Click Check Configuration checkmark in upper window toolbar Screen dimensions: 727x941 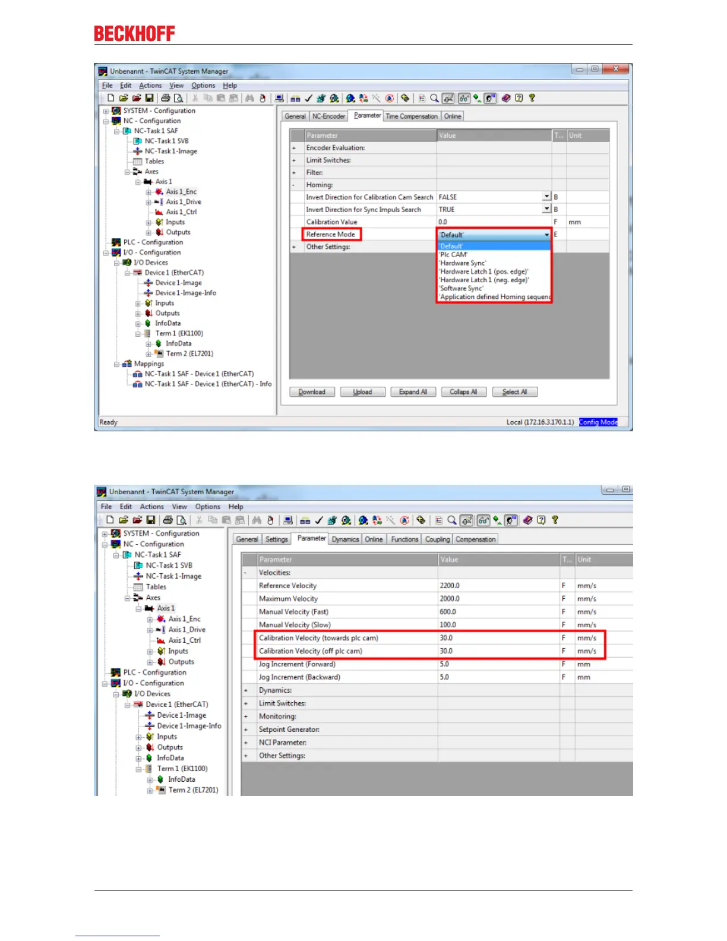coord(308,98)
